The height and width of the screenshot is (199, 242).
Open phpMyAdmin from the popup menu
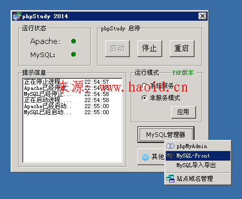click(198, 146)
